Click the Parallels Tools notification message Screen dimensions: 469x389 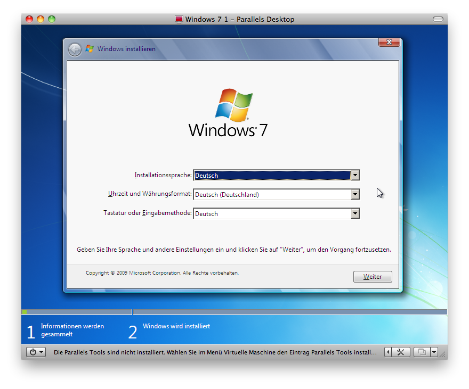coord(213,352)
